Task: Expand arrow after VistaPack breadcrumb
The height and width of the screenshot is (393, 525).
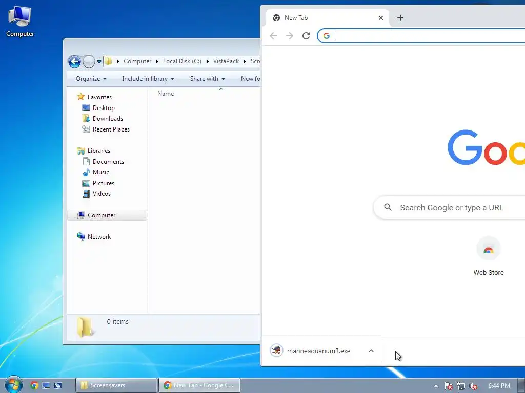Action: point(245,61)
